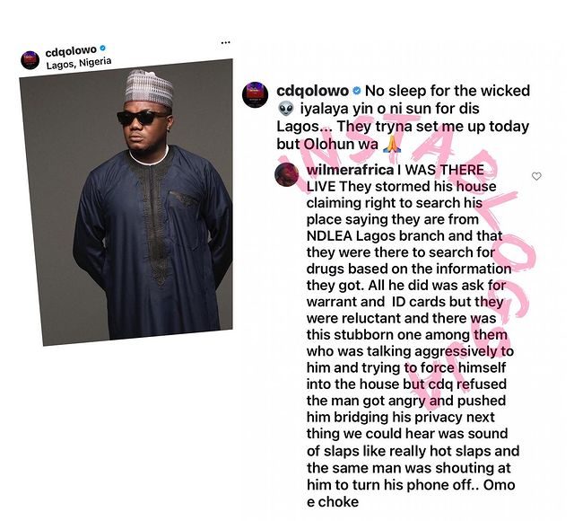Click the praying hands emoji in the caption
The width and height of the screenshot is (574, 521).
(392, 144)
